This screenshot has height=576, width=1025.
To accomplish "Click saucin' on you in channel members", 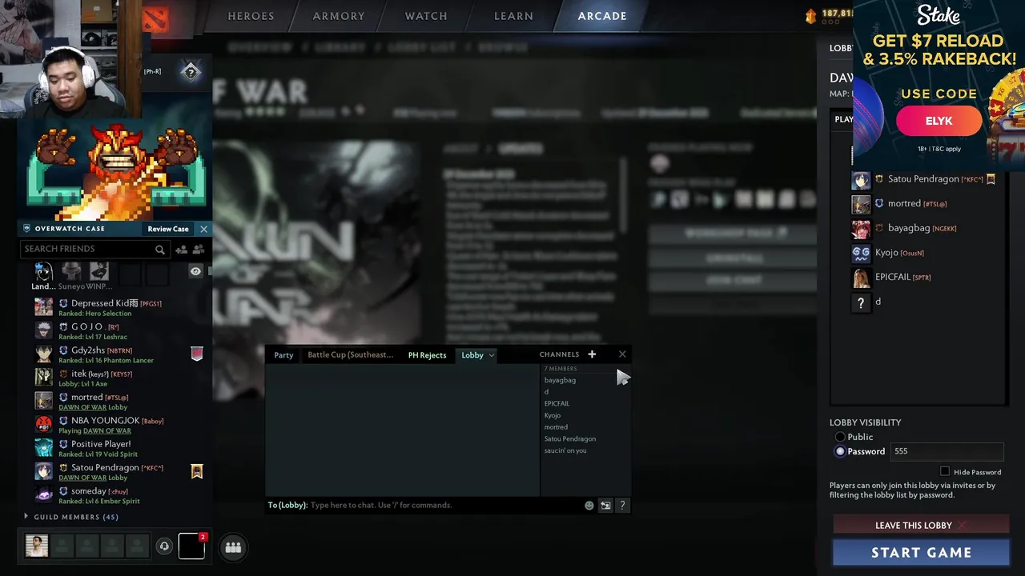I will (565, 450).
